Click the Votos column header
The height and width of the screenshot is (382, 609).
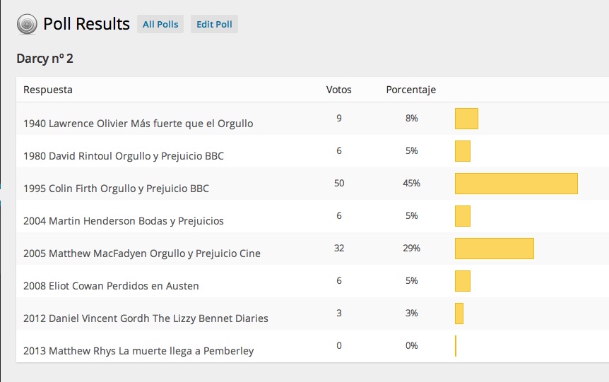[338, 90]
